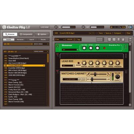
Task: Click the Save button
Action: pos(101,33)
